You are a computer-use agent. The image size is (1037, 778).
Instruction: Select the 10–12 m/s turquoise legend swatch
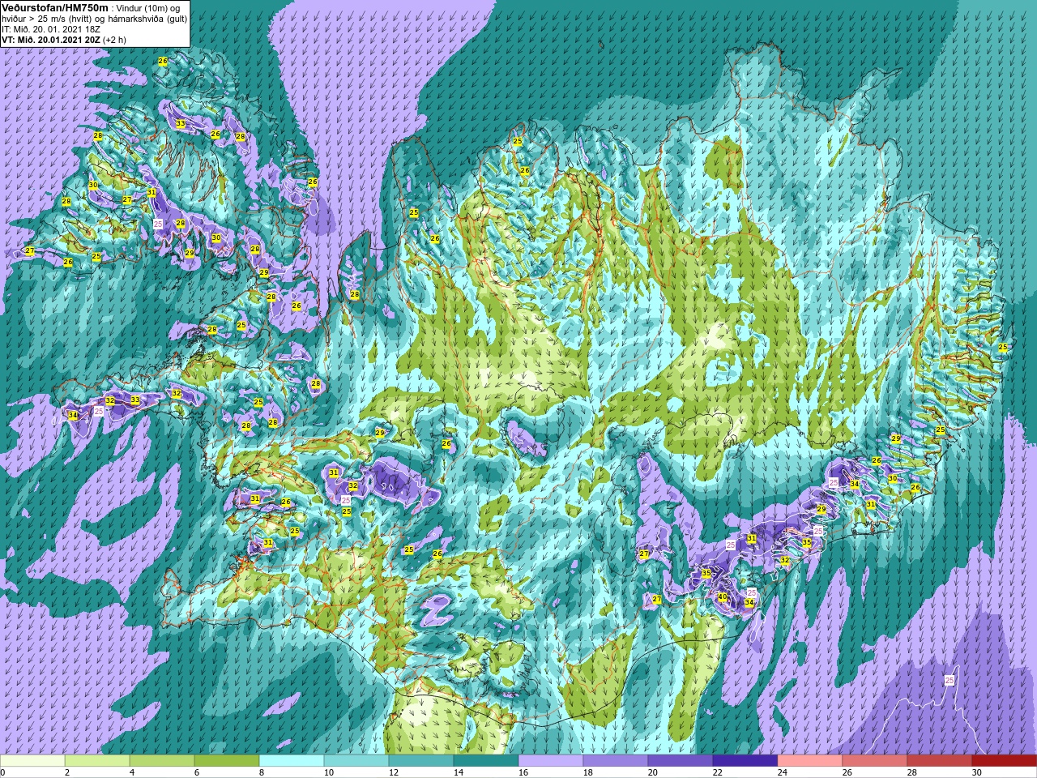(356, 761)
